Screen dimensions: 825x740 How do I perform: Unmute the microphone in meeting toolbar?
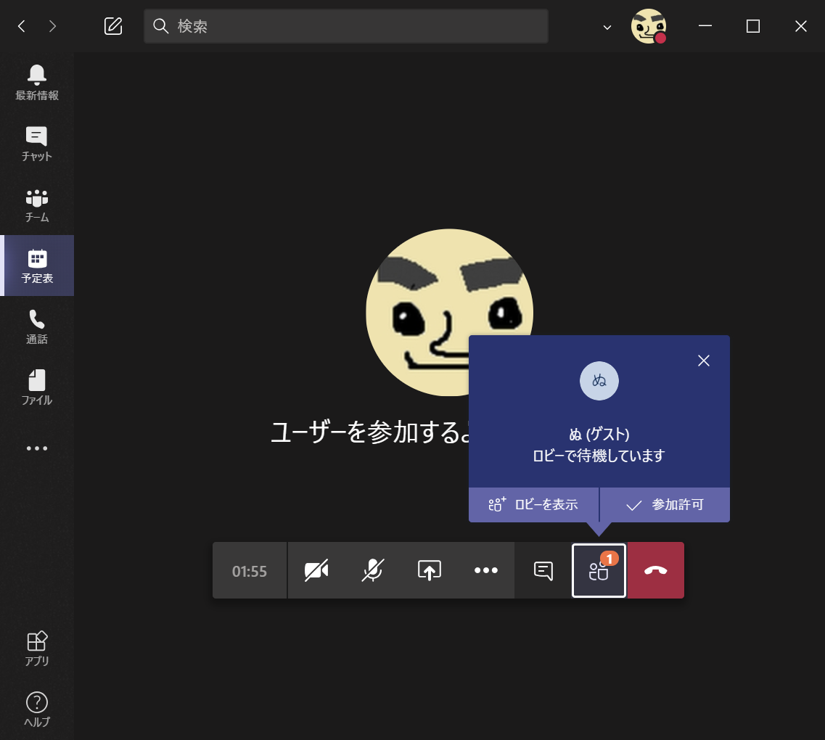tap(372, 570)
